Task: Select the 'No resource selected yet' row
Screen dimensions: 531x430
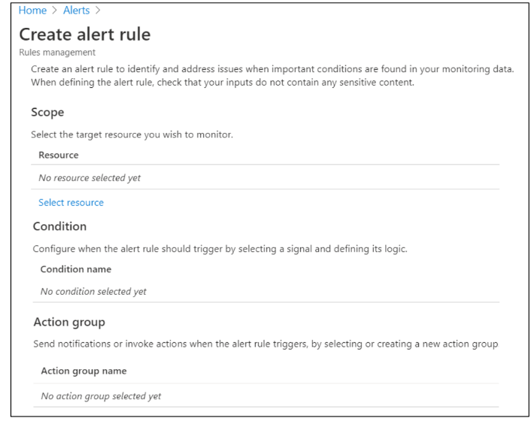Action: [x=265, y=177]
